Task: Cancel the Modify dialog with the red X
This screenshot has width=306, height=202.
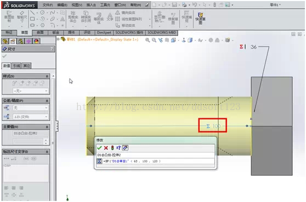Action: 106,148
